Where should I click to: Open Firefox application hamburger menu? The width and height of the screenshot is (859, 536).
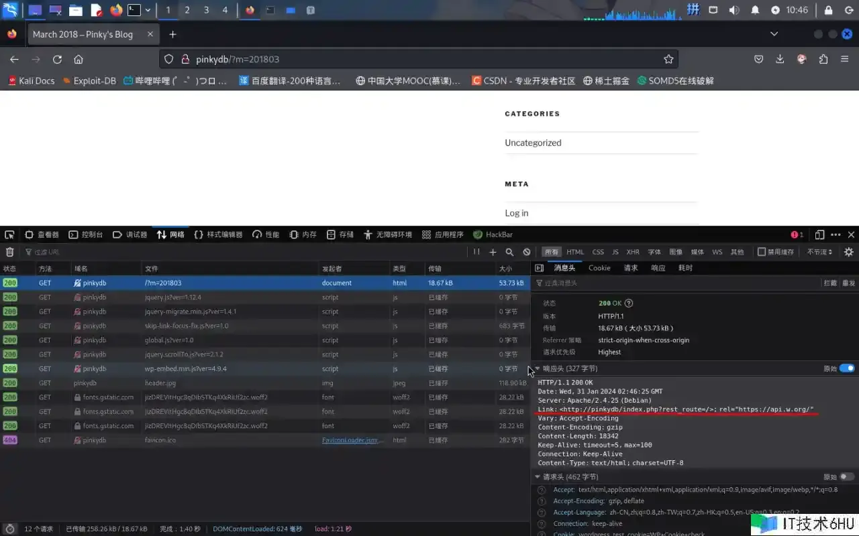point(845,59)
